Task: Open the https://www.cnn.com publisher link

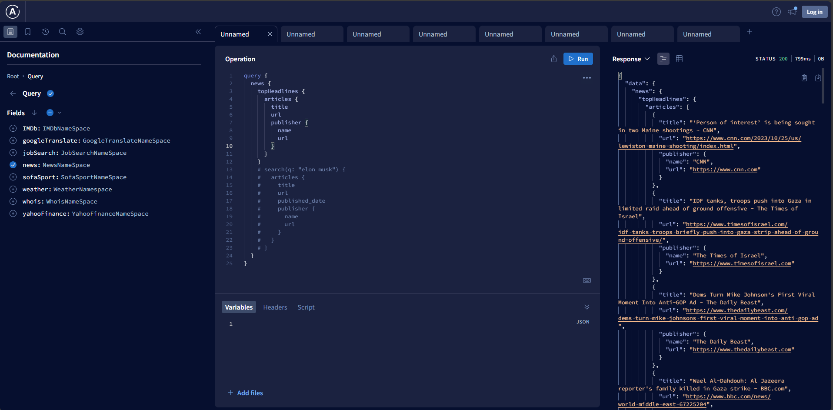Action: pyautogui.click(x=725, y=170)
